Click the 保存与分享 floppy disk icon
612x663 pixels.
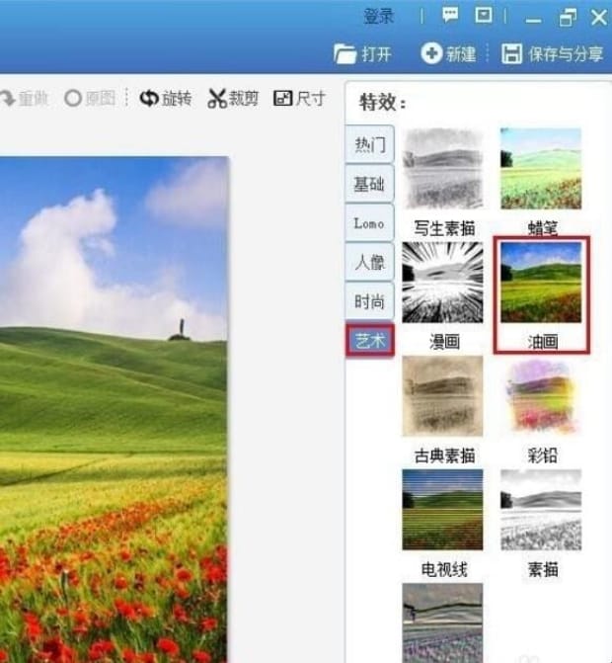coord(511,53)
